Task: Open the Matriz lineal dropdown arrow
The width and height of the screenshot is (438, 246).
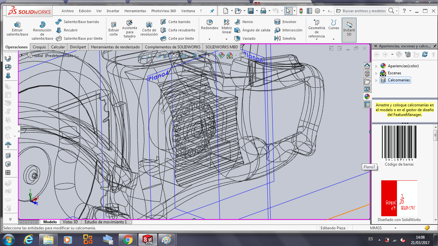Action: point(227,39)
